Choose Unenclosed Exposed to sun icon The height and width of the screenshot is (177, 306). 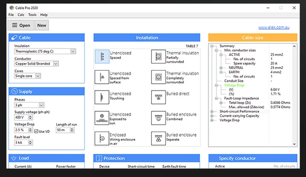point(102,118)
